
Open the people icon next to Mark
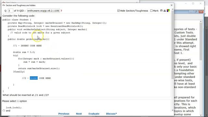point(165,11)
